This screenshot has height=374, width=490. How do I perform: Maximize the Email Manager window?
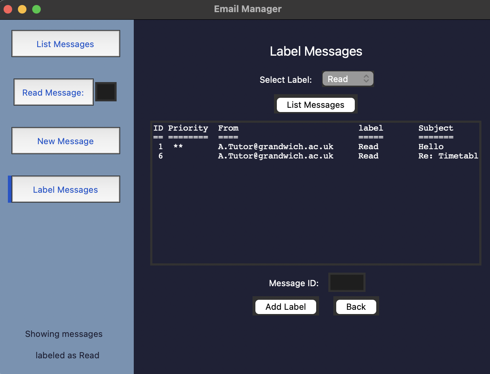(36, 9)
